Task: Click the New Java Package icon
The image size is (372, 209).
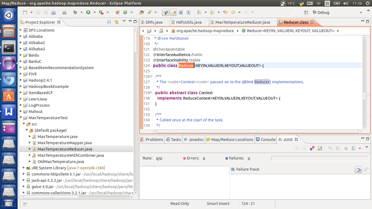Action: [x=118, y=13]
